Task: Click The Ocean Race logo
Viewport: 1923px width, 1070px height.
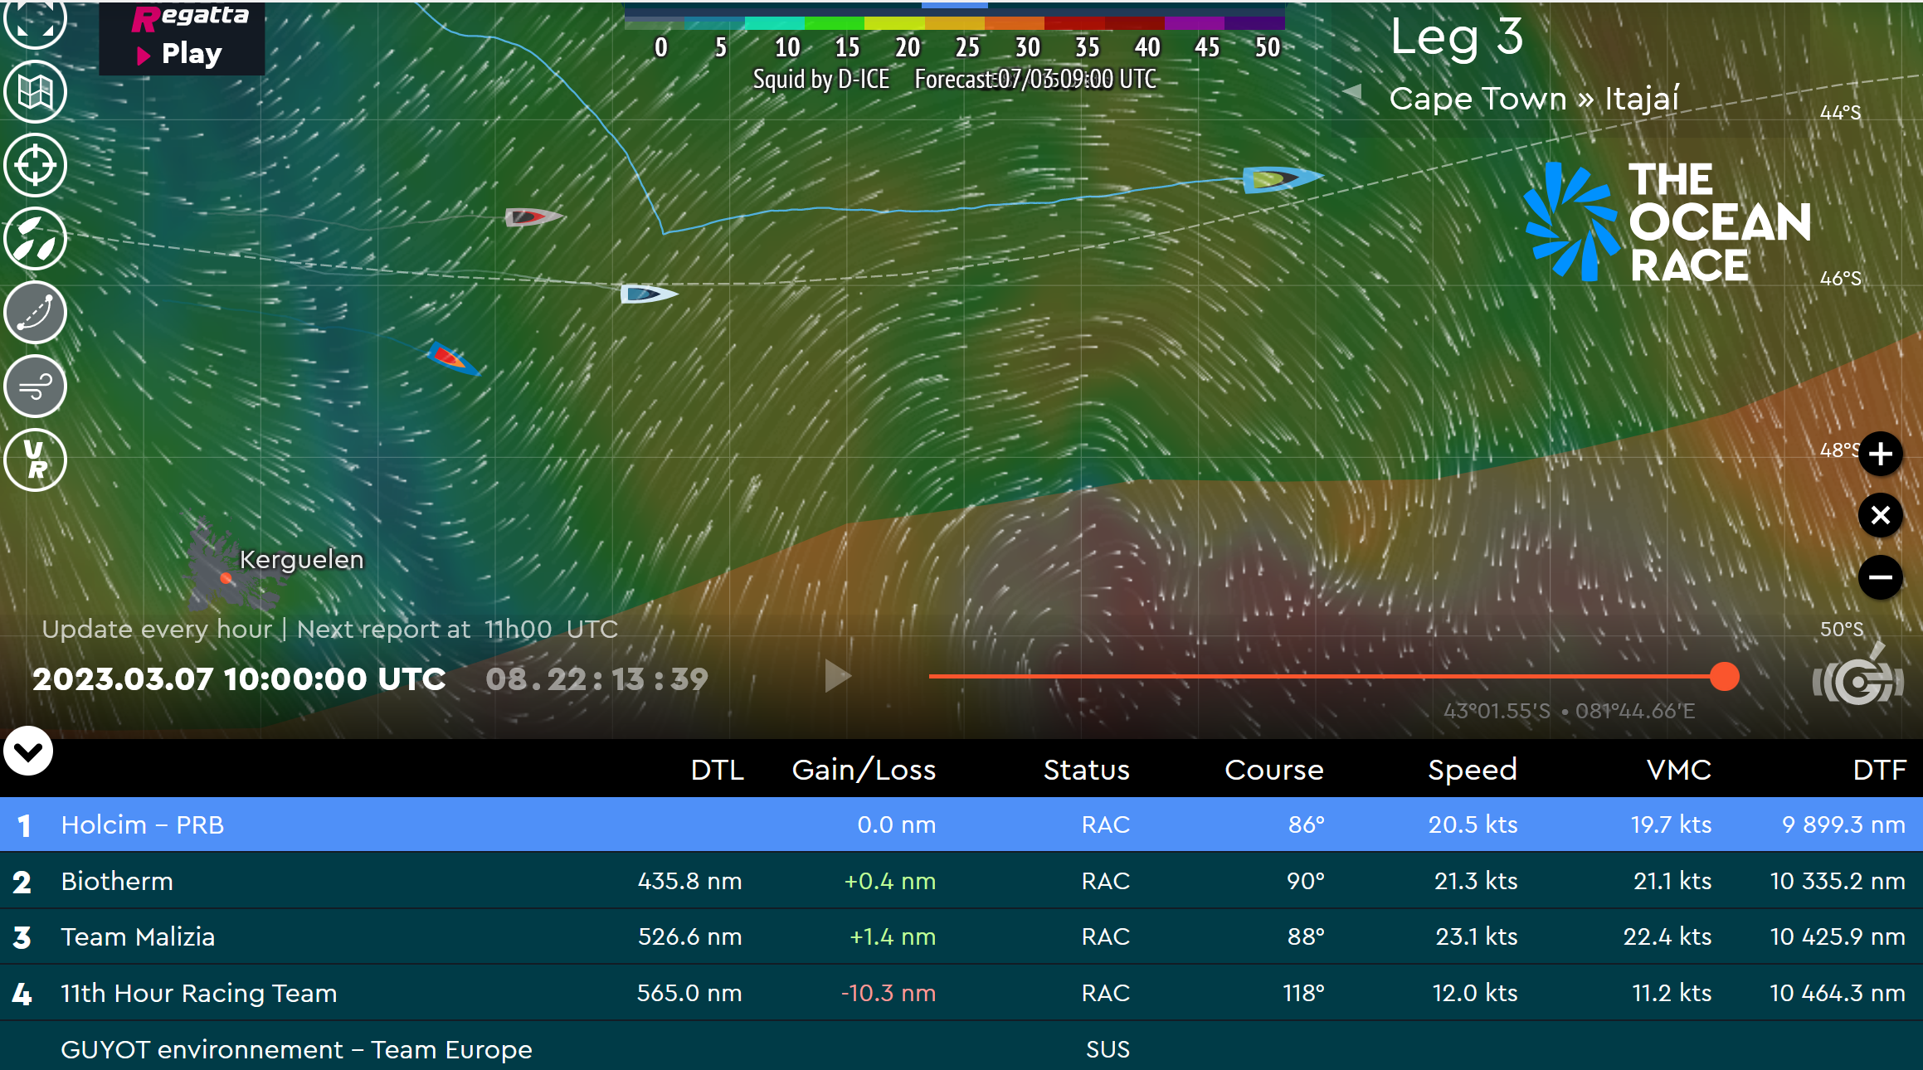Action: click(1668, 222)
